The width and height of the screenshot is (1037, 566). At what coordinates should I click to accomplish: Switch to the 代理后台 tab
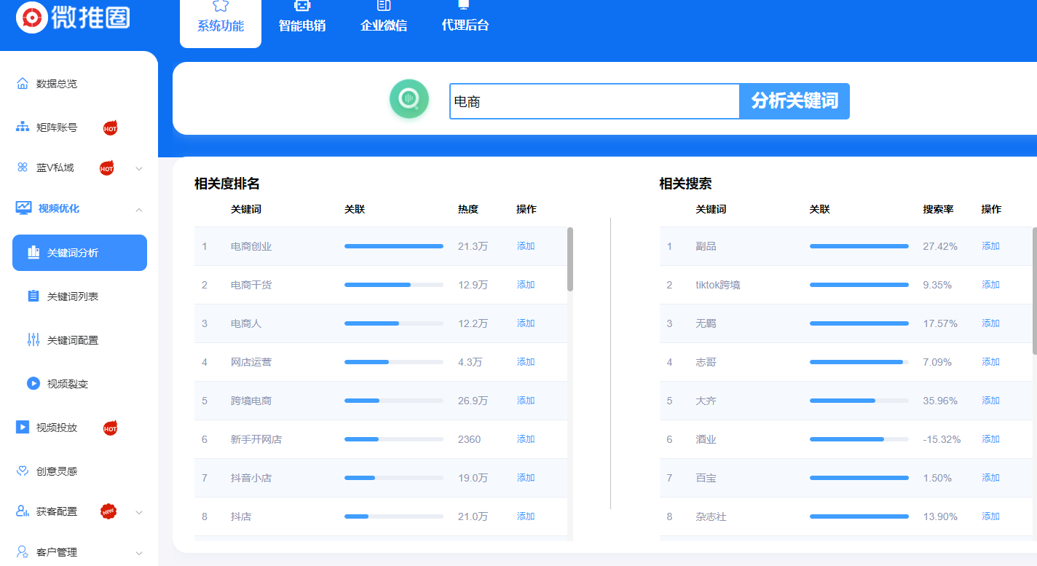(465, 24)
